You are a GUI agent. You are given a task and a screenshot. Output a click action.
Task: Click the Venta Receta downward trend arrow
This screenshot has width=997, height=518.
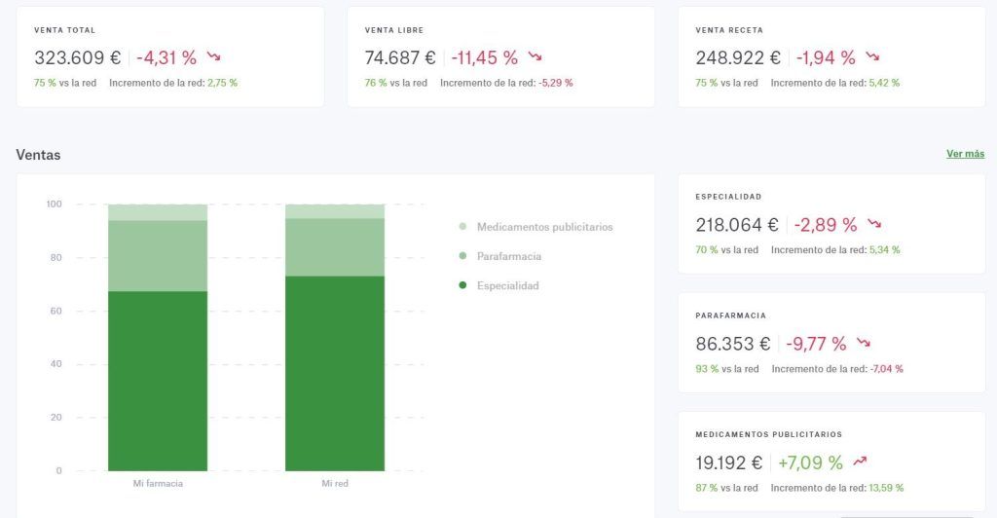coord(873,57)
